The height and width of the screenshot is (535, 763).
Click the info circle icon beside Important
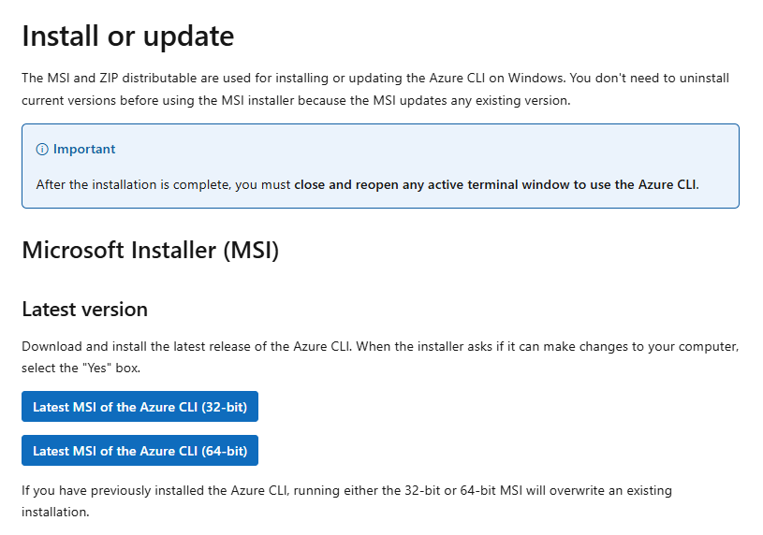[42, 150]
